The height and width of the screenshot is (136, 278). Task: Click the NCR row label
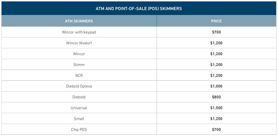coord(79,75)
